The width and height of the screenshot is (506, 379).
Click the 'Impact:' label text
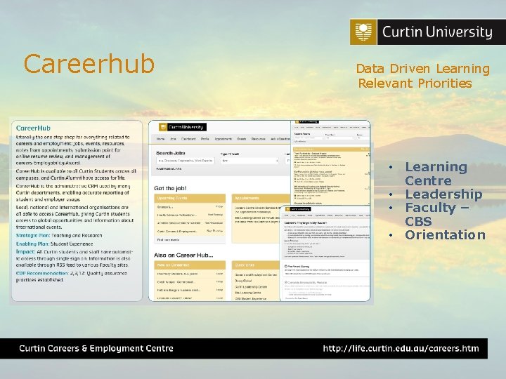point(25,252)
